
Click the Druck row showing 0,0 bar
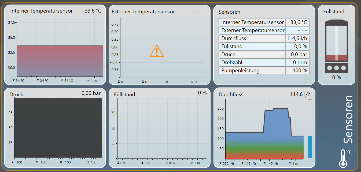[x=264, y=54]
